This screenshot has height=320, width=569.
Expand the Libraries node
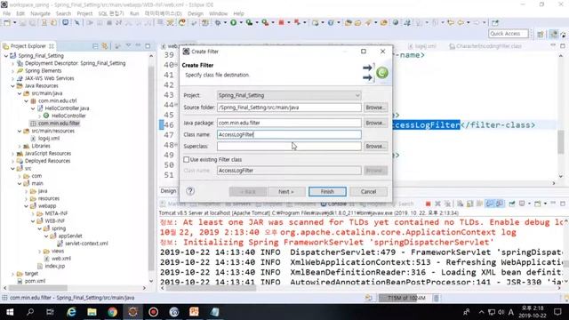tap(20, 146)
